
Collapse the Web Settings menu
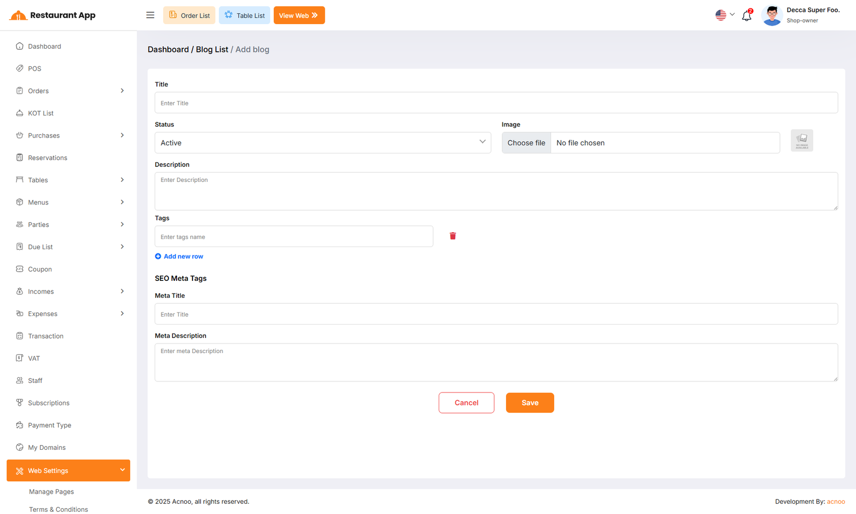122,470
